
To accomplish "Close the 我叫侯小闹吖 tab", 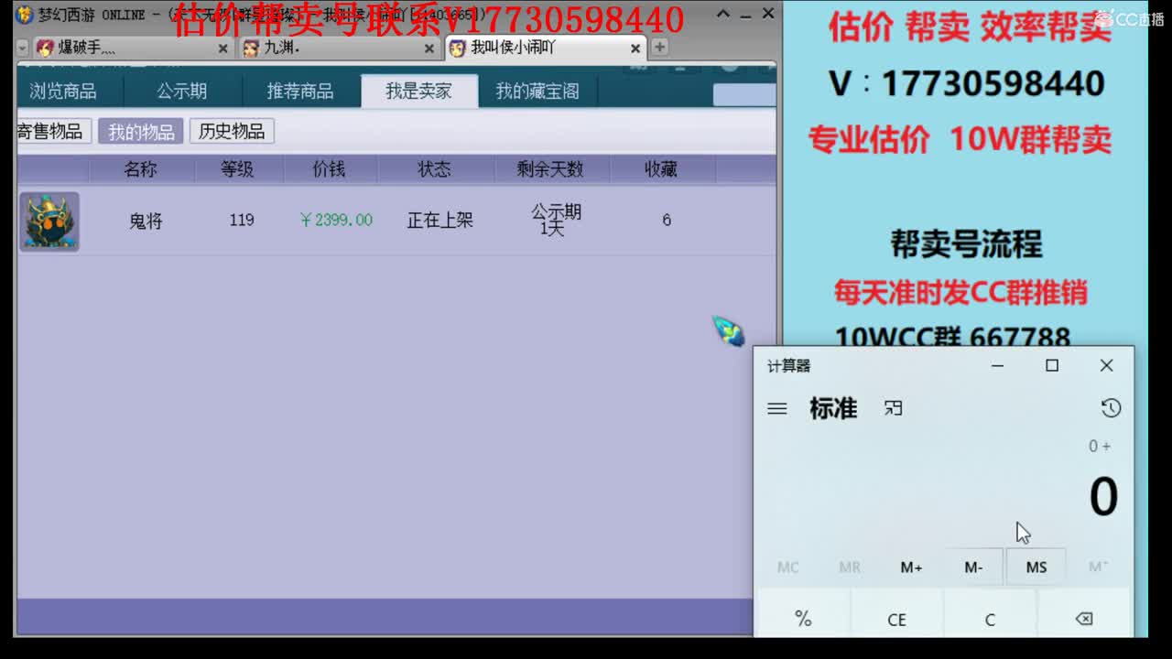I will [635, 49].
